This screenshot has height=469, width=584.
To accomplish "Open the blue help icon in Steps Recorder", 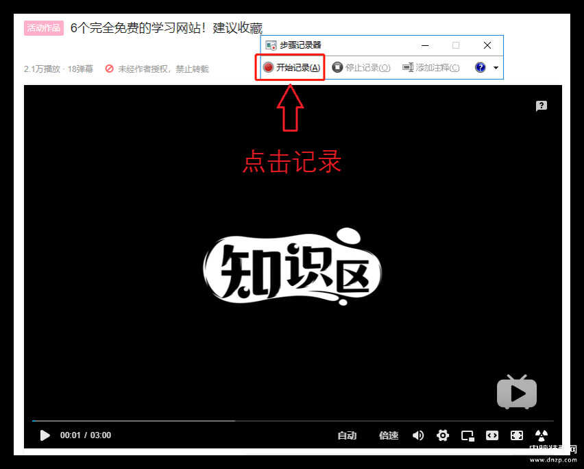I will (x=480, y=68).
